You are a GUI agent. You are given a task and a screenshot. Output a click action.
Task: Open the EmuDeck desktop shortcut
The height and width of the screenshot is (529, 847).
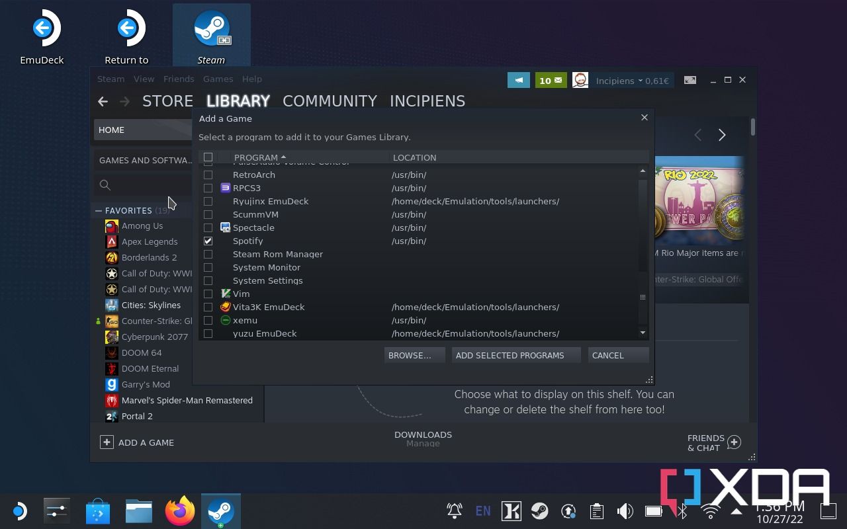[42, 36]
